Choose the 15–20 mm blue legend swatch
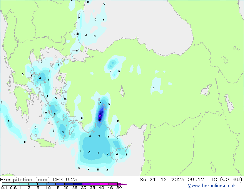The width and height of the screenshot is (244, 189). coord(60,184)
